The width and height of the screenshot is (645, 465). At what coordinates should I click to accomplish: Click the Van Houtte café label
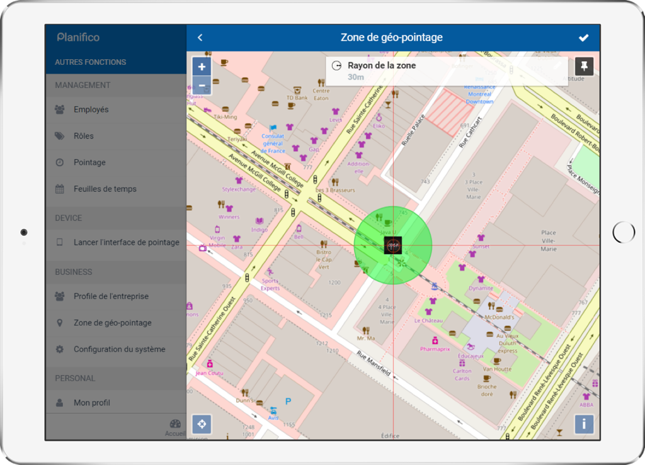pos(497,369)
